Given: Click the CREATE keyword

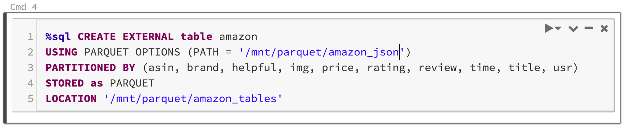Looking at the screenshot, I should 96,37.
